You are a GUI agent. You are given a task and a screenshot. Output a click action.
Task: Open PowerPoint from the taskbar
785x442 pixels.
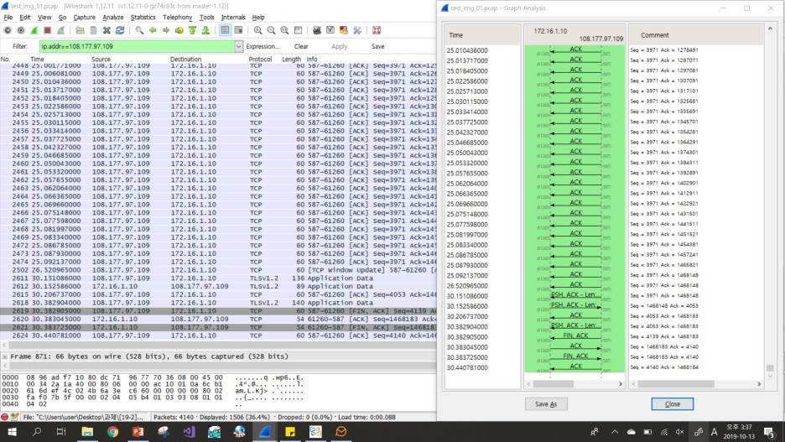(x=138, y=431)
